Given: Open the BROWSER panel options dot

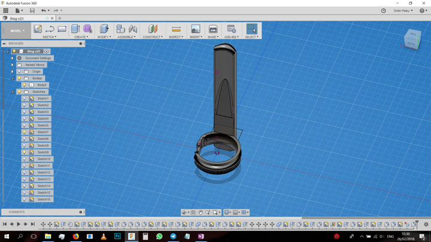Looking at the screenshot, I should pyautogui.click(x=81, y=44).
